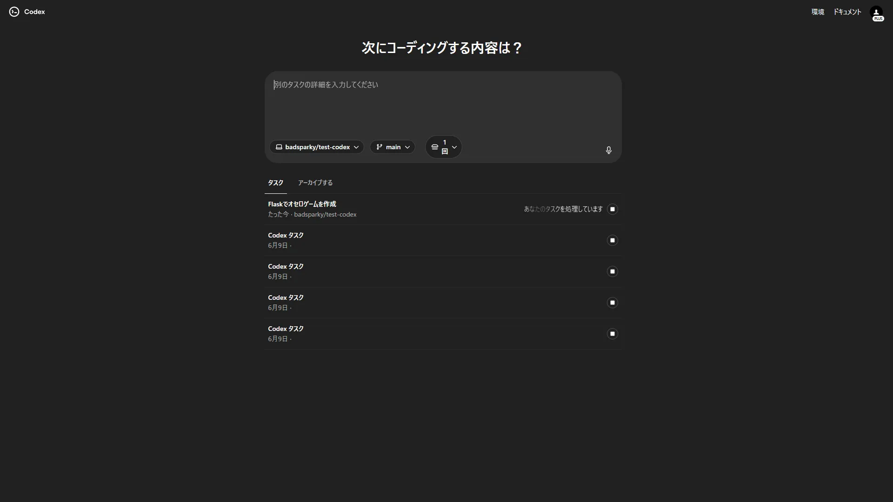This screenshot has width=893, height=502.
Task: Toggle the stop control on the second Codexタスク
Action: [612, 271]
